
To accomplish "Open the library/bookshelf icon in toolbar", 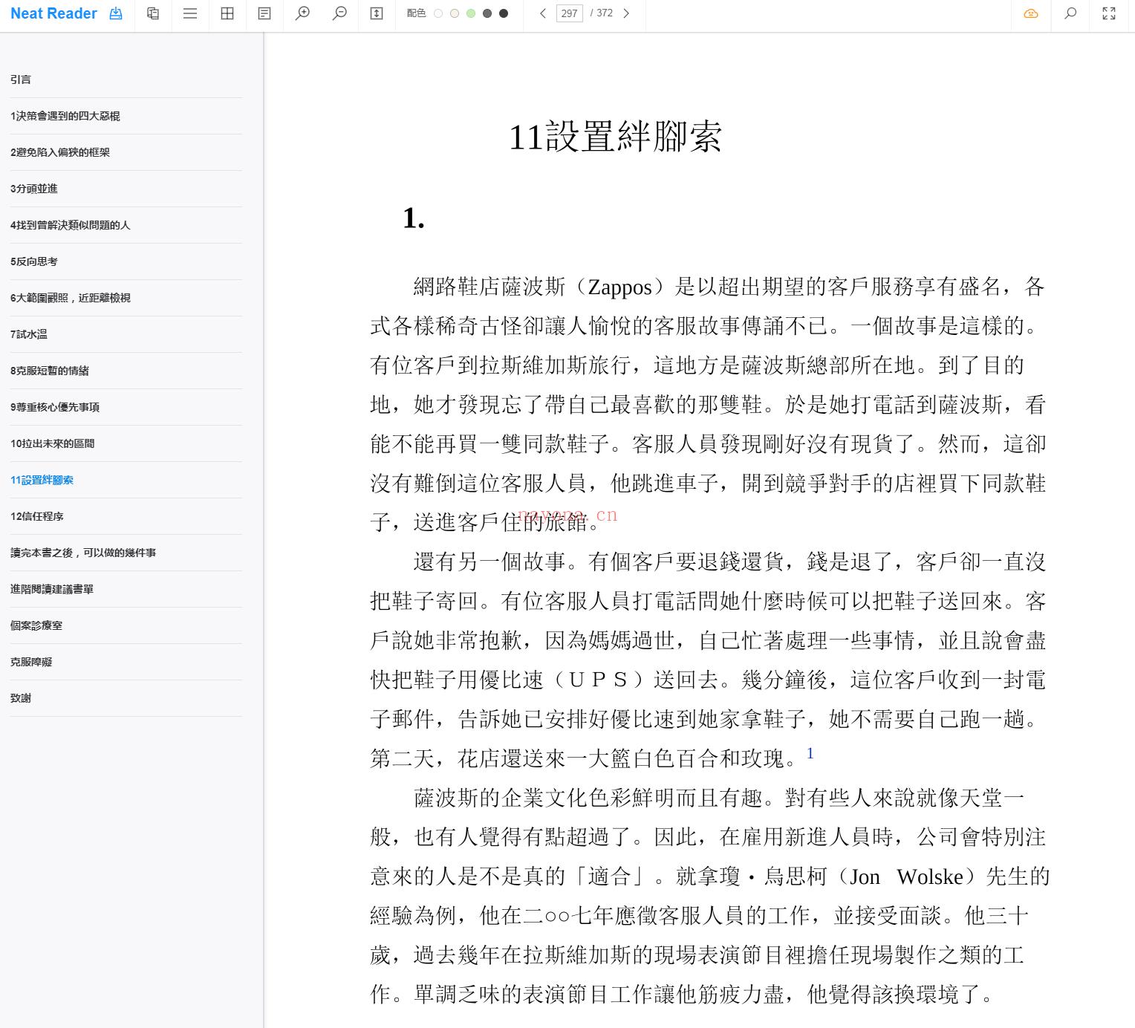I will (x=153, y=13).
